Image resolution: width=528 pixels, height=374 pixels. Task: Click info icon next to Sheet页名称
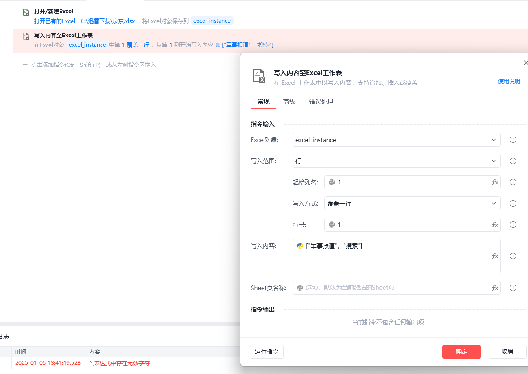512,288
